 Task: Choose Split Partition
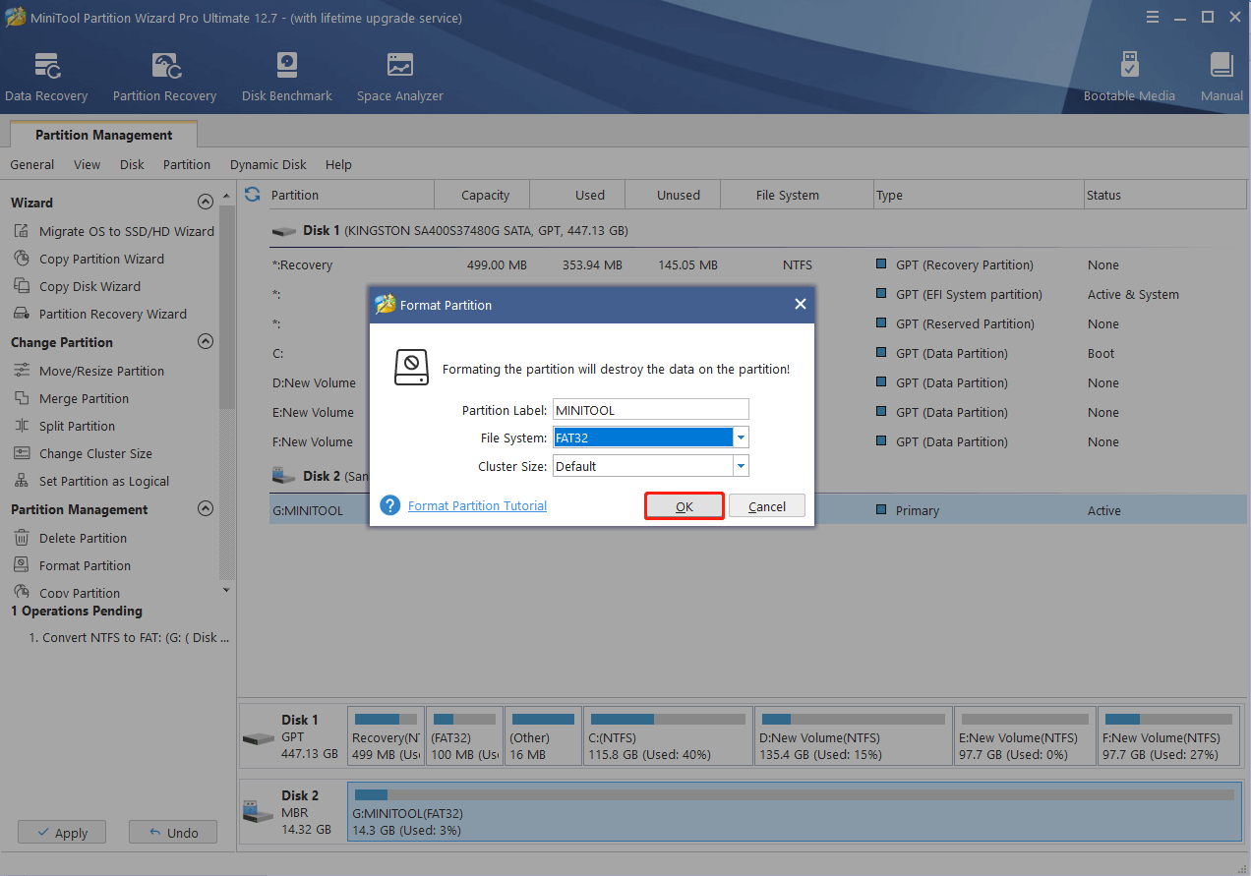[64, 426]
